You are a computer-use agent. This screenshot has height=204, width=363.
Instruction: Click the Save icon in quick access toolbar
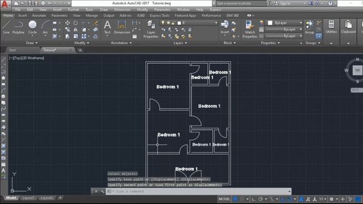29,3
